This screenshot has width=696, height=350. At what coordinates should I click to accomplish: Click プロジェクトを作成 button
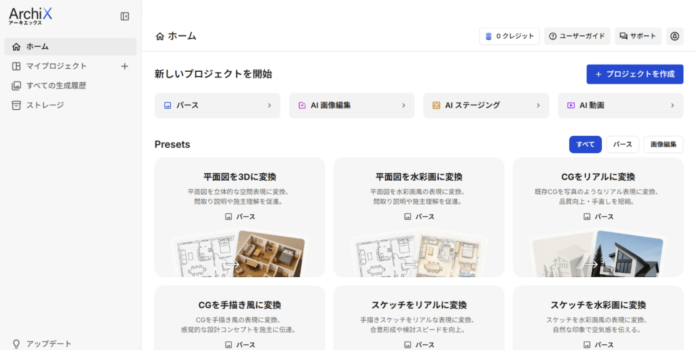pyautogui.click(x=635, y=74)
